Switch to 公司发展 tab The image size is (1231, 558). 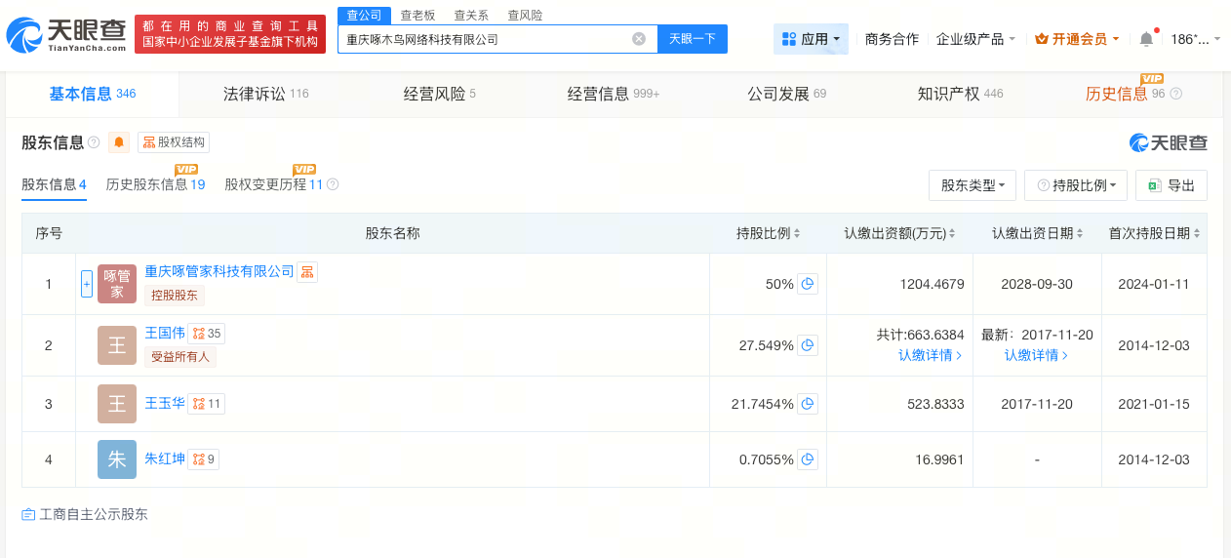click(x=786, y=94)
